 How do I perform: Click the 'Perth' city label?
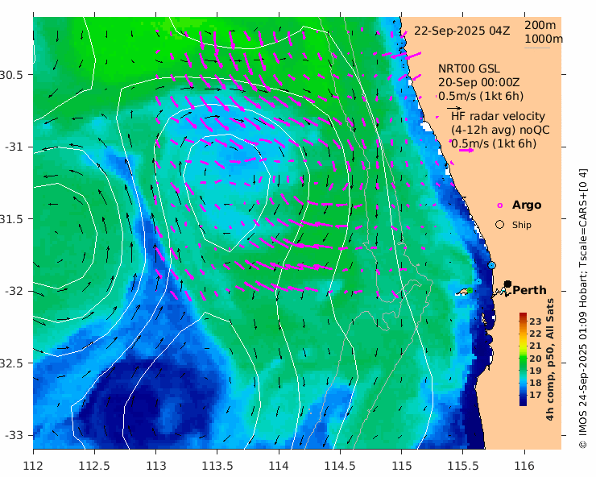[x=529, y=290]
